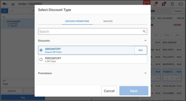The height and width of the screenshot is (101, 186).
Task: Go back using the back arrow icon
Action: click(x=5, y=4)
